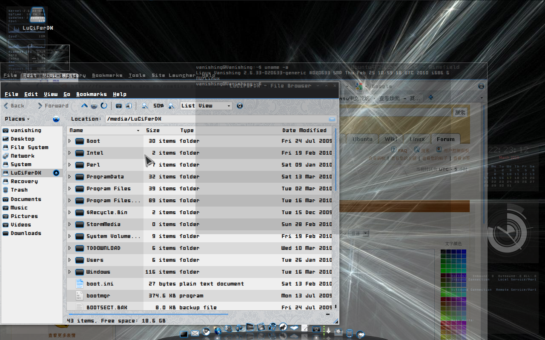Click the file browser search icon
This screenshot has height=340, width=545.
[x=240, y=106]
